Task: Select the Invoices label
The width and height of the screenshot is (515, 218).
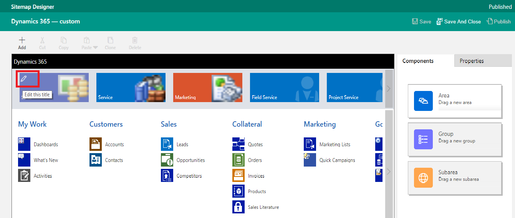Action: 256,176
